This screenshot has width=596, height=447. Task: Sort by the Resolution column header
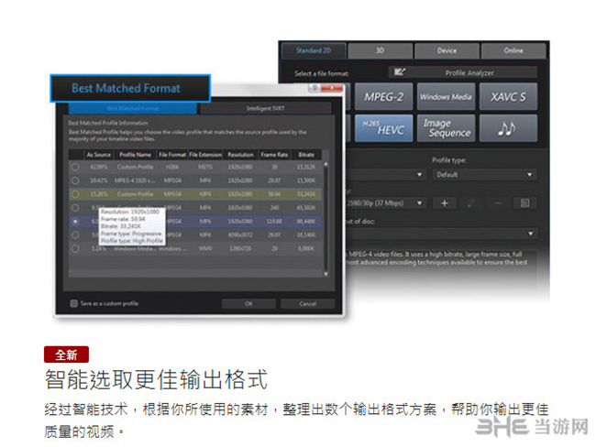(x=240, y=155)
